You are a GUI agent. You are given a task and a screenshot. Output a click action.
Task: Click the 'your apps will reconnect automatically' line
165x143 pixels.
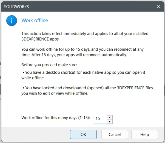click(x=74, y=55)
